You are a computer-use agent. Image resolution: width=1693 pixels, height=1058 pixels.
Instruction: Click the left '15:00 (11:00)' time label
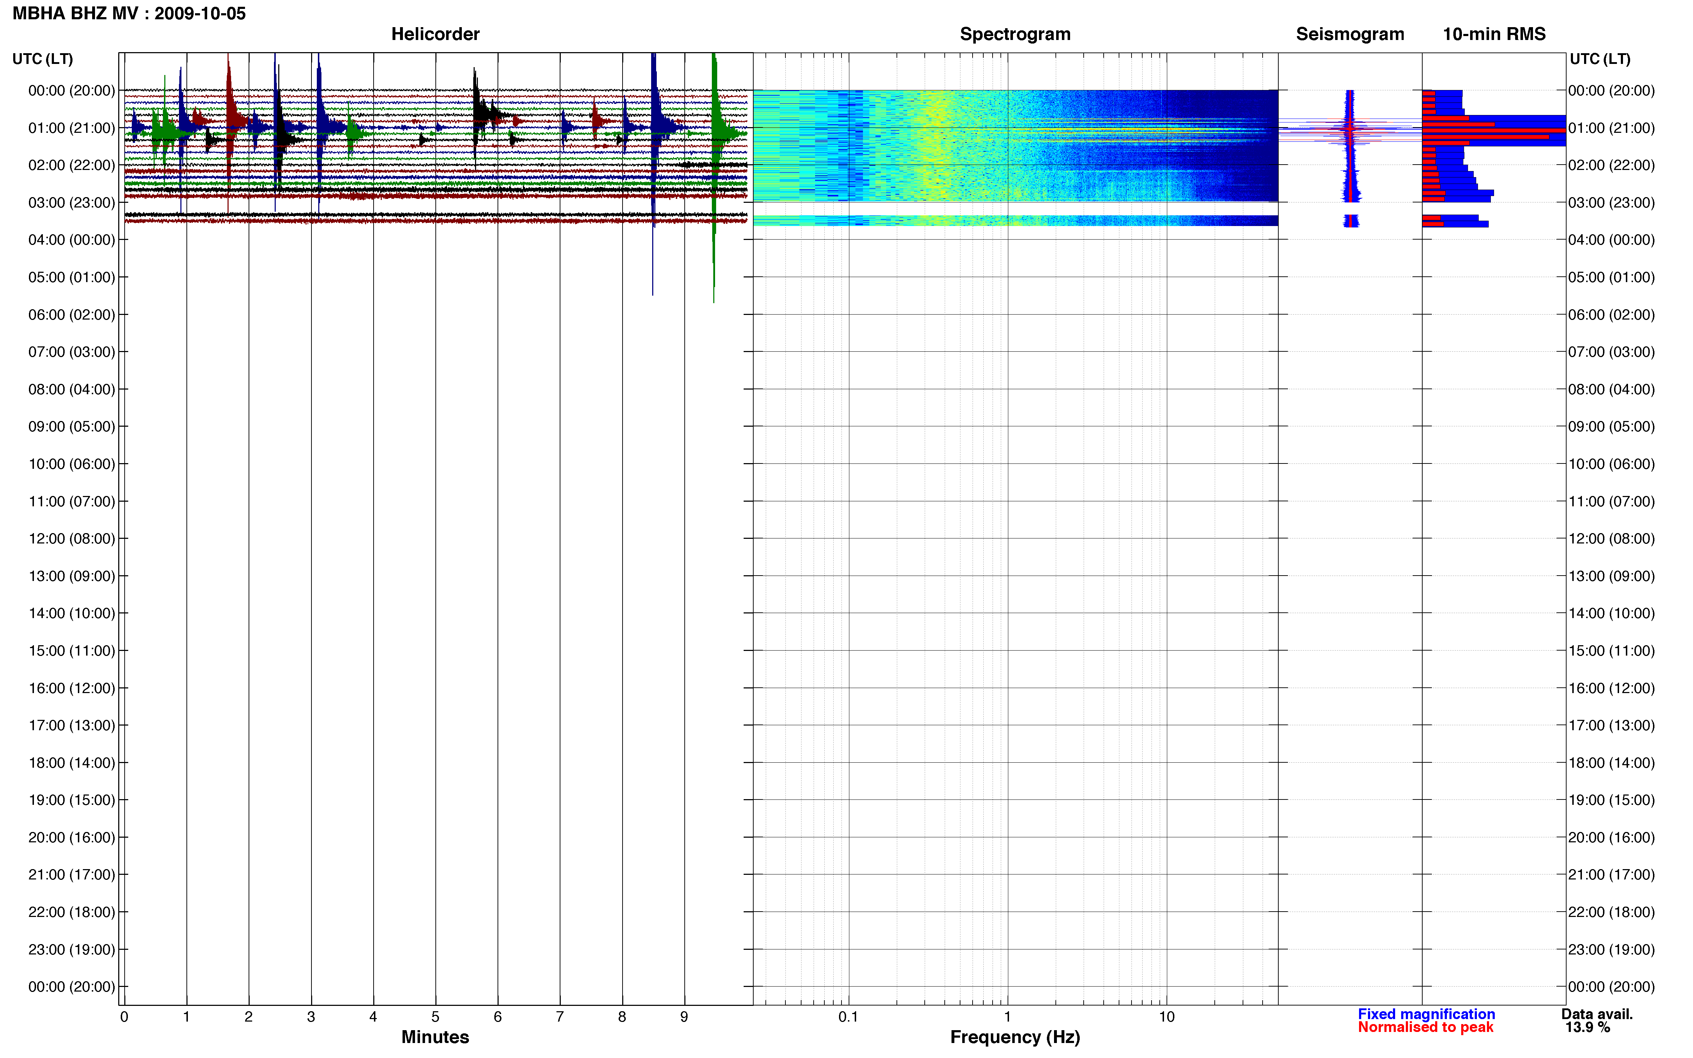pyautogui.click(x=71, y=651)
